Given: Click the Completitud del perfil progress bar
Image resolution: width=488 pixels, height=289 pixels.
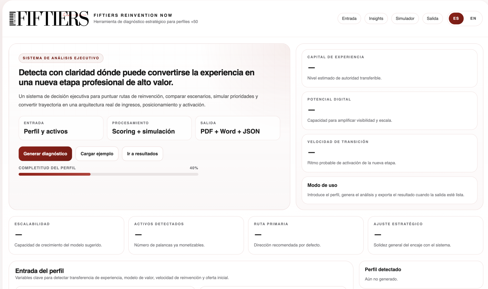Looking at the screenshot, I should pos(108,174).
